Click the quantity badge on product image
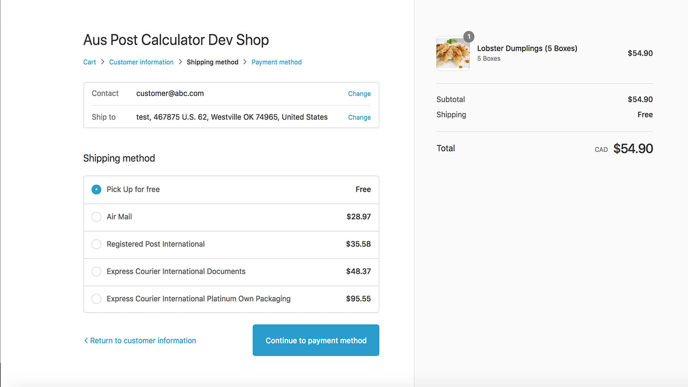The image size is (688, 387). [469, 37]
